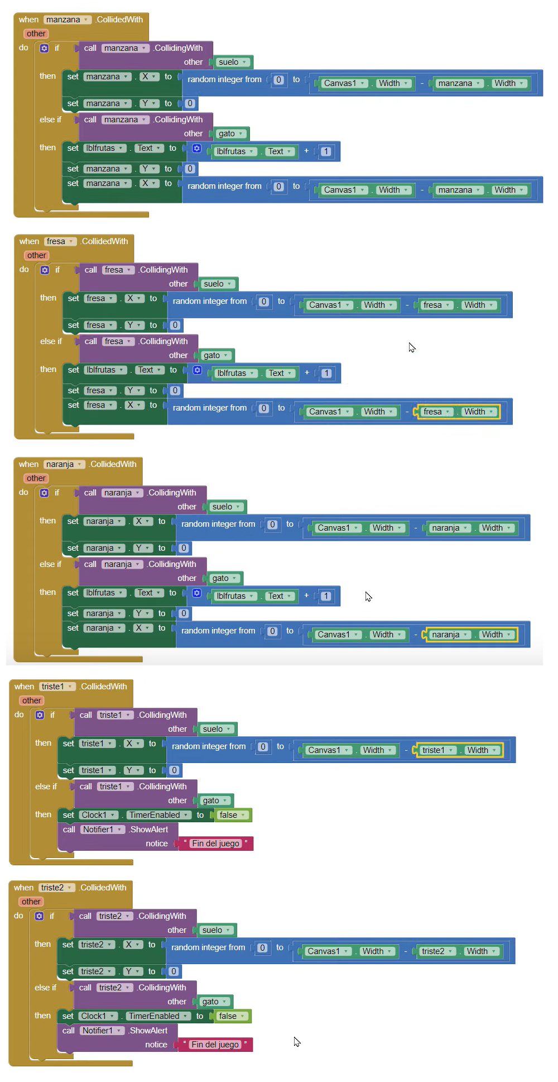Open mutator gear on fresa's if block

(x=45, y=270)
